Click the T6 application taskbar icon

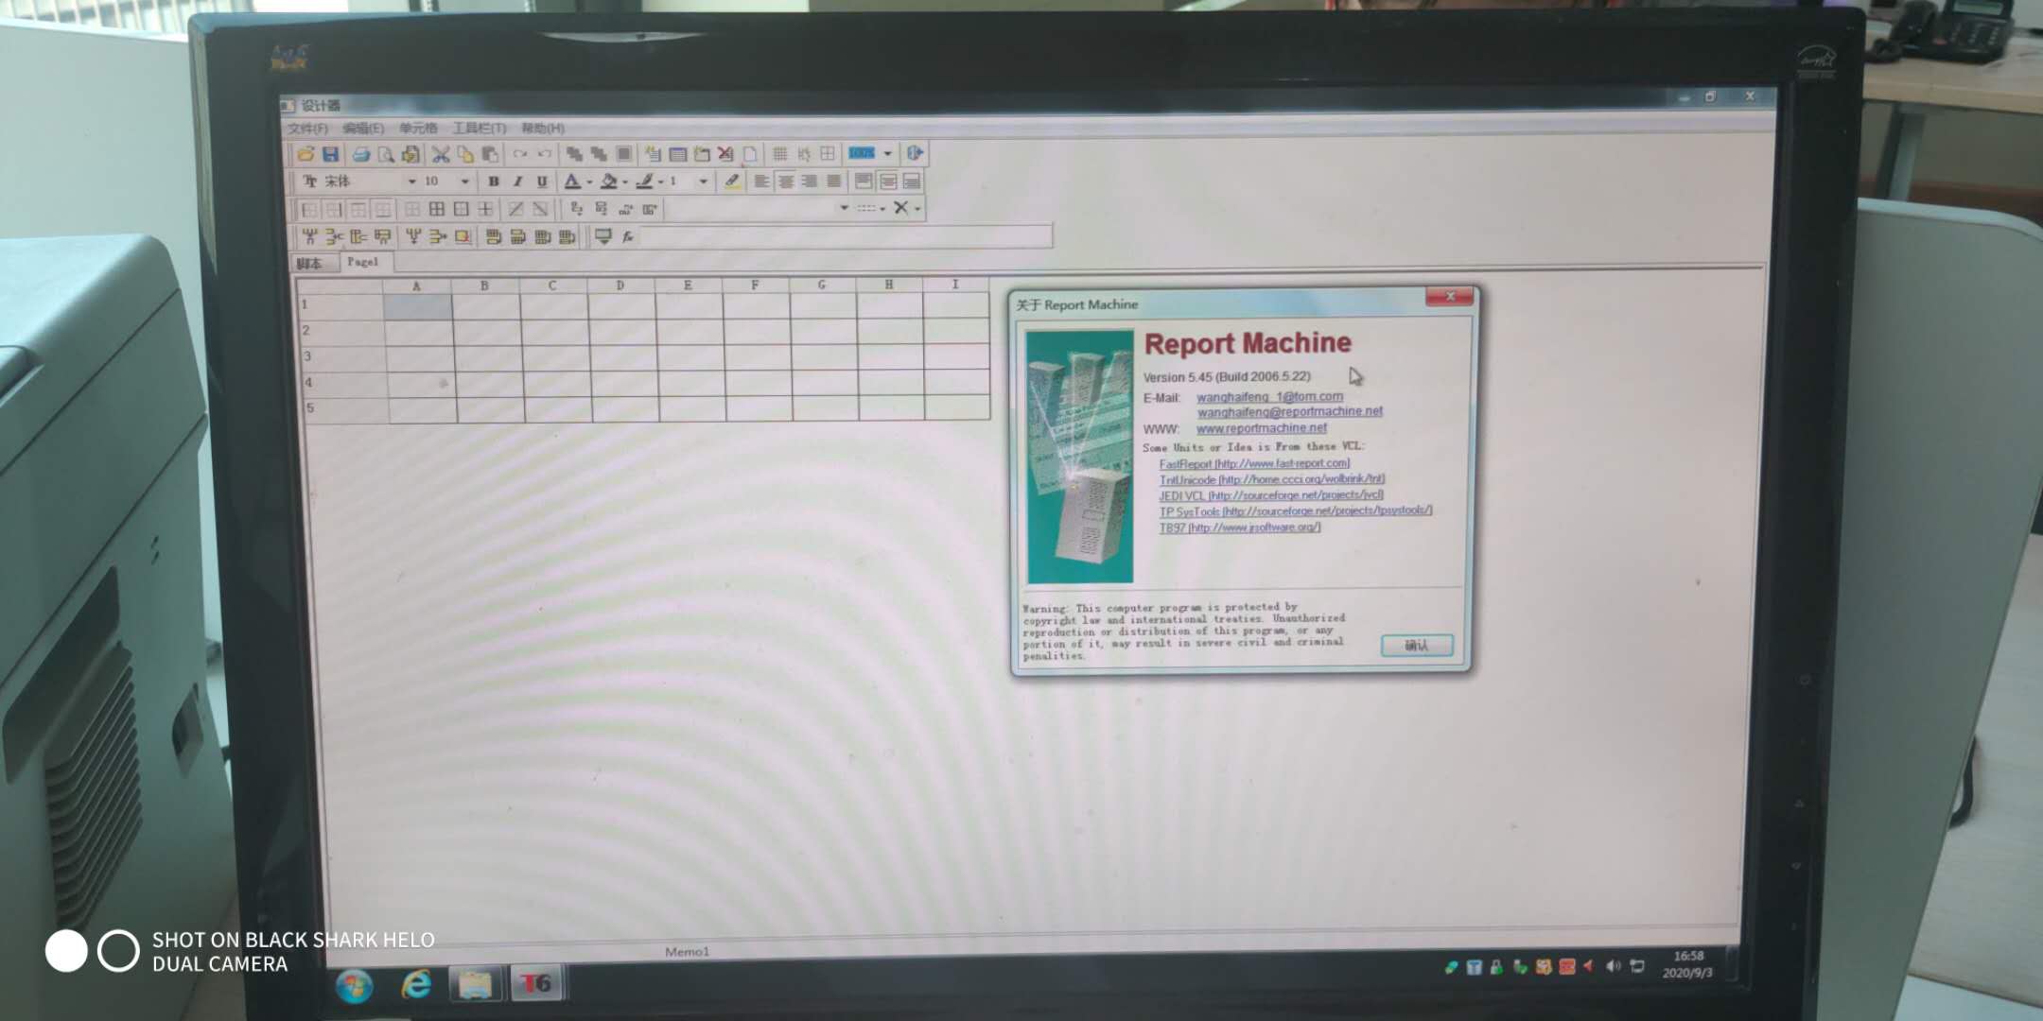point(535,983)
